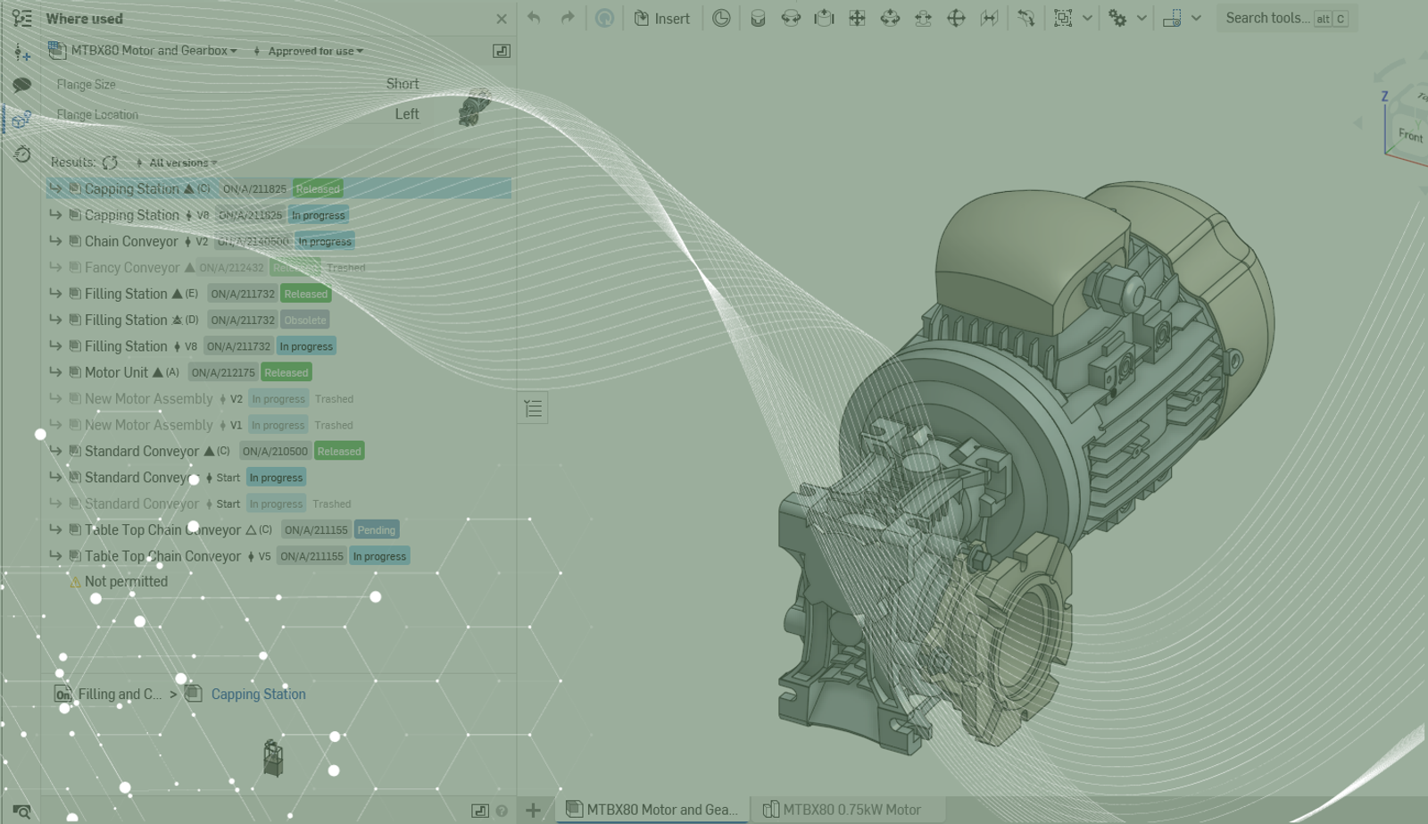The height and width of the screenshot is (824, 1428).
Task: Open the versions and history stopwatch icon
Action: pyautogui.click(x=21, y=154)
